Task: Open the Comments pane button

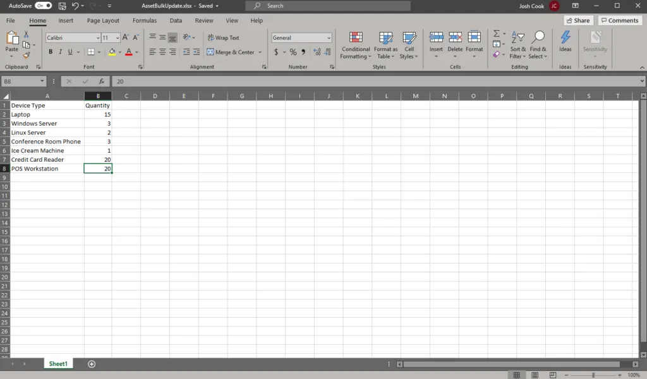Action: (619, 20)
